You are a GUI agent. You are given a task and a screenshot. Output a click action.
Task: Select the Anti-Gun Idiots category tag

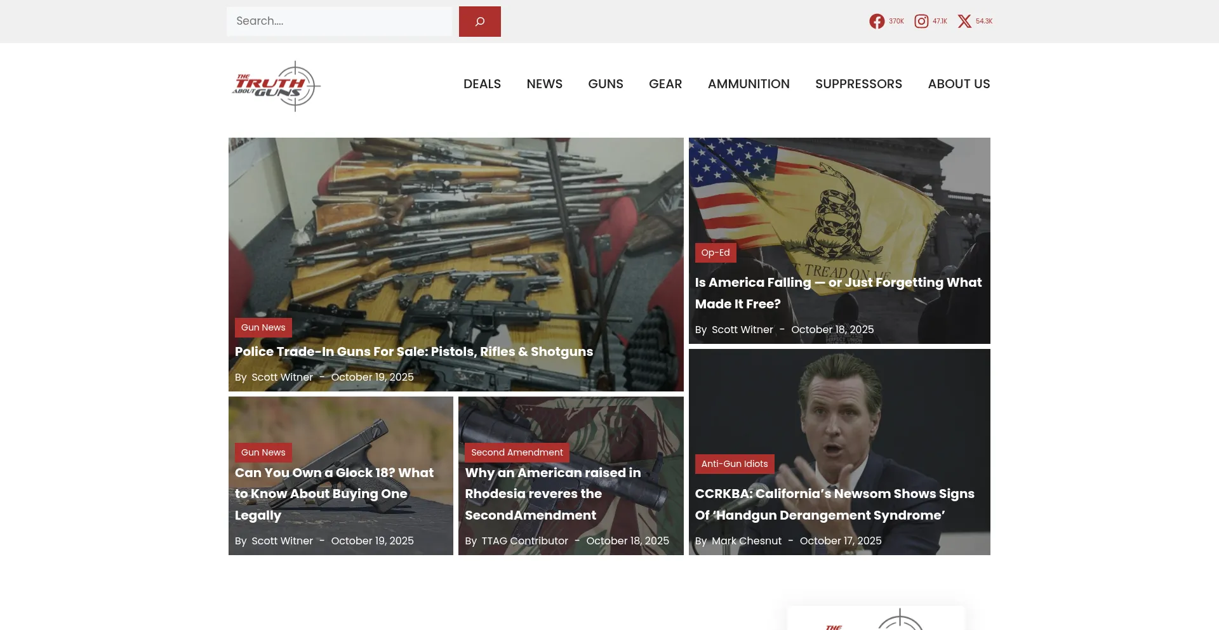[734, 464]
